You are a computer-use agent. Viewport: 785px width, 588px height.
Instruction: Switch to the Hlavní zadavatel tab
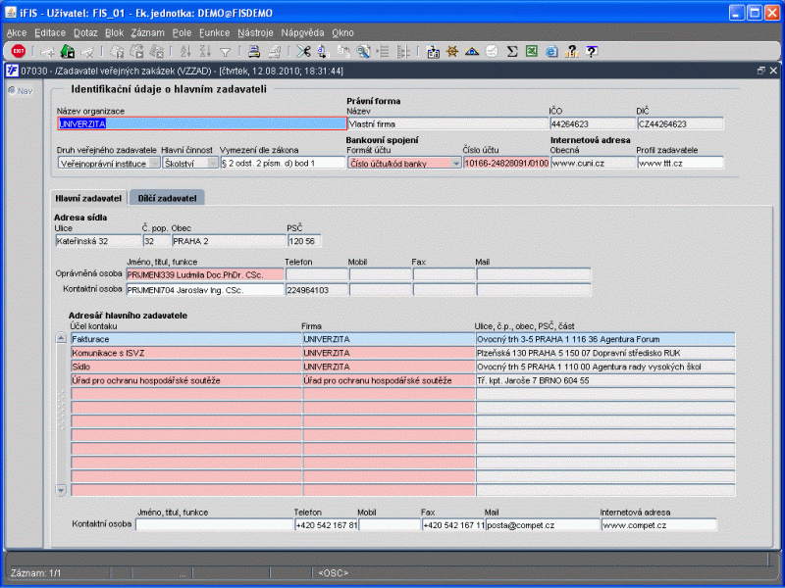(x=88, y=198)
